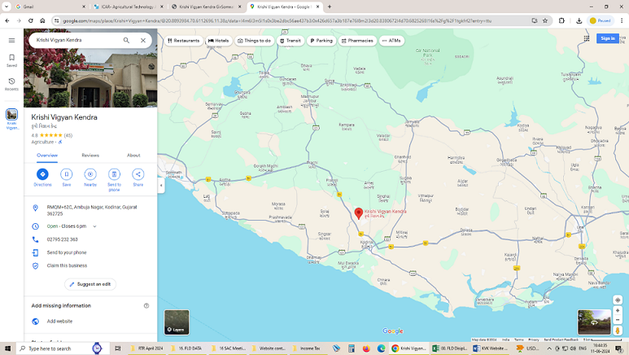Switch to the About tab

(133, 156)
